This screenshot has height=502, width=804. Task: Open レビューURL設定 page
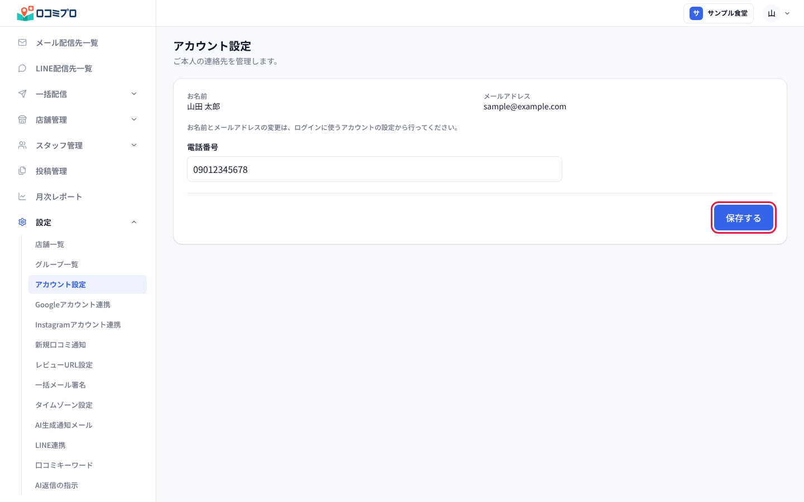point(88,365)
